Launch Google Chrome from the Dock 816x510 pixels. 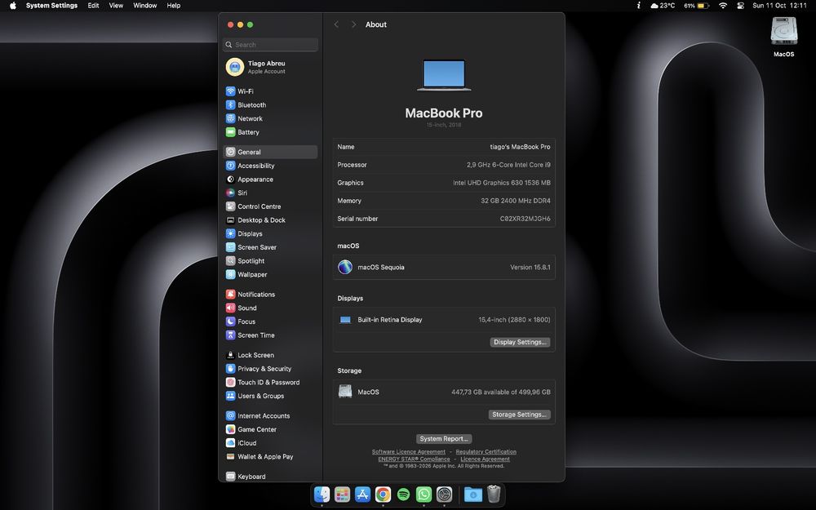[383, 494]
